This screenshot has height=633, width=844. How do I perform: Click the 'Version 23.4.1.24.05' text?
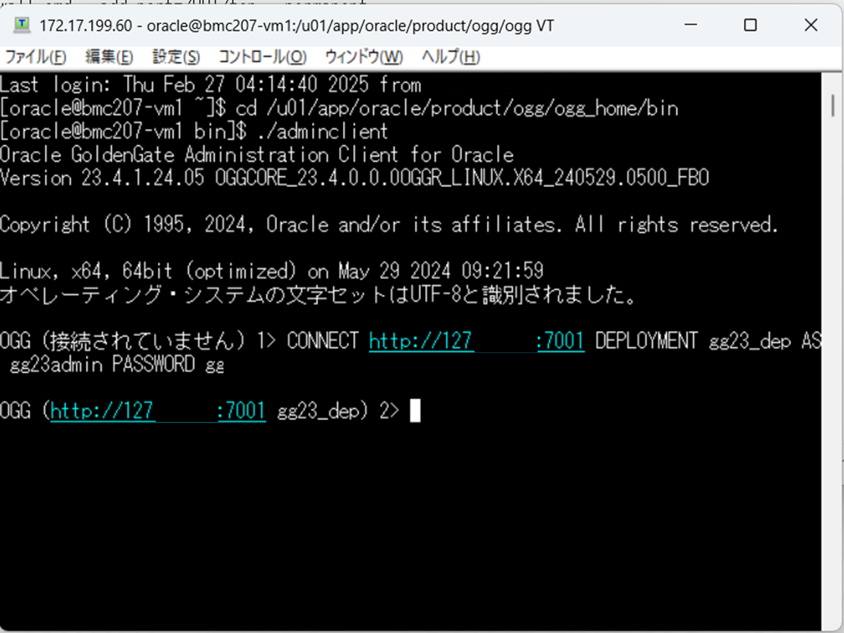[102, 178]
